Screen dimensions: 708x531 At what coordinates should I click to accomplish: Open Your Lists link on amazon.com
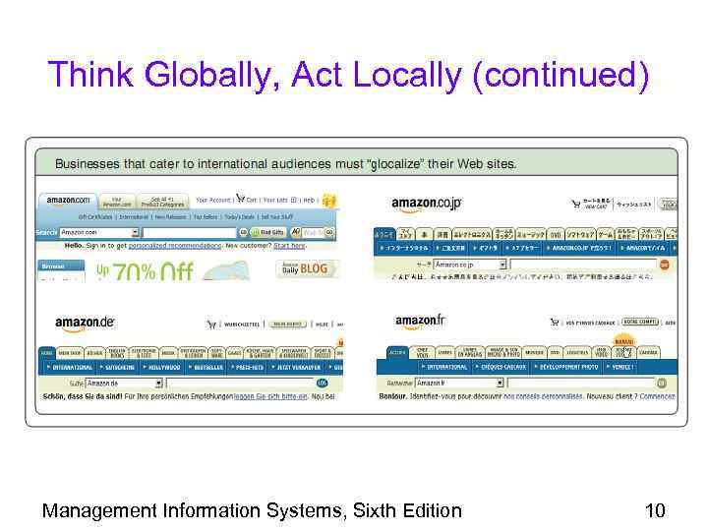coord(275,200)
